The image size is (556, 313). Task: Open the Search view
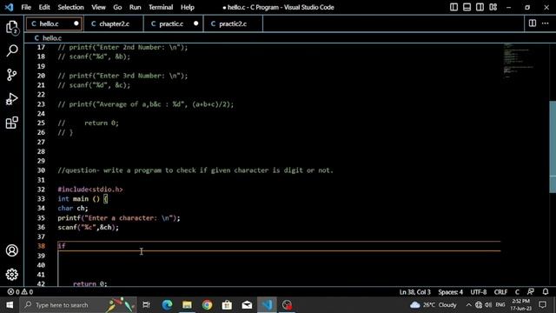tap(12, 50)
